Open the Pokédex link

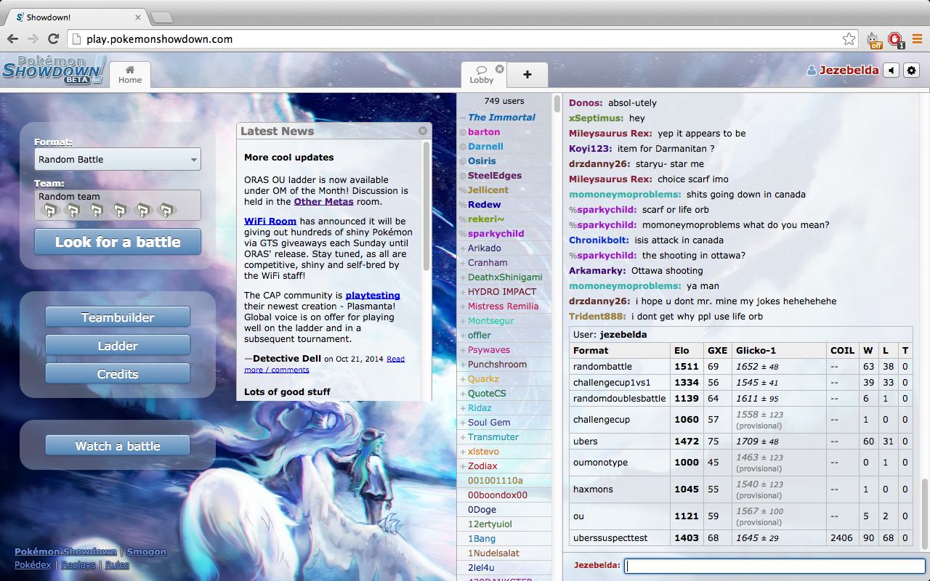click(33, 564)
